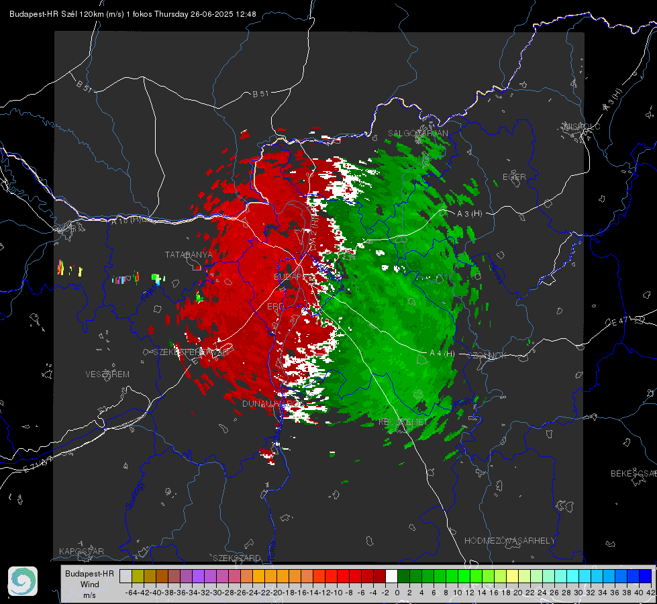Click the legend value 0 label
Screen dimensions: 657x604
click(397, 593)
